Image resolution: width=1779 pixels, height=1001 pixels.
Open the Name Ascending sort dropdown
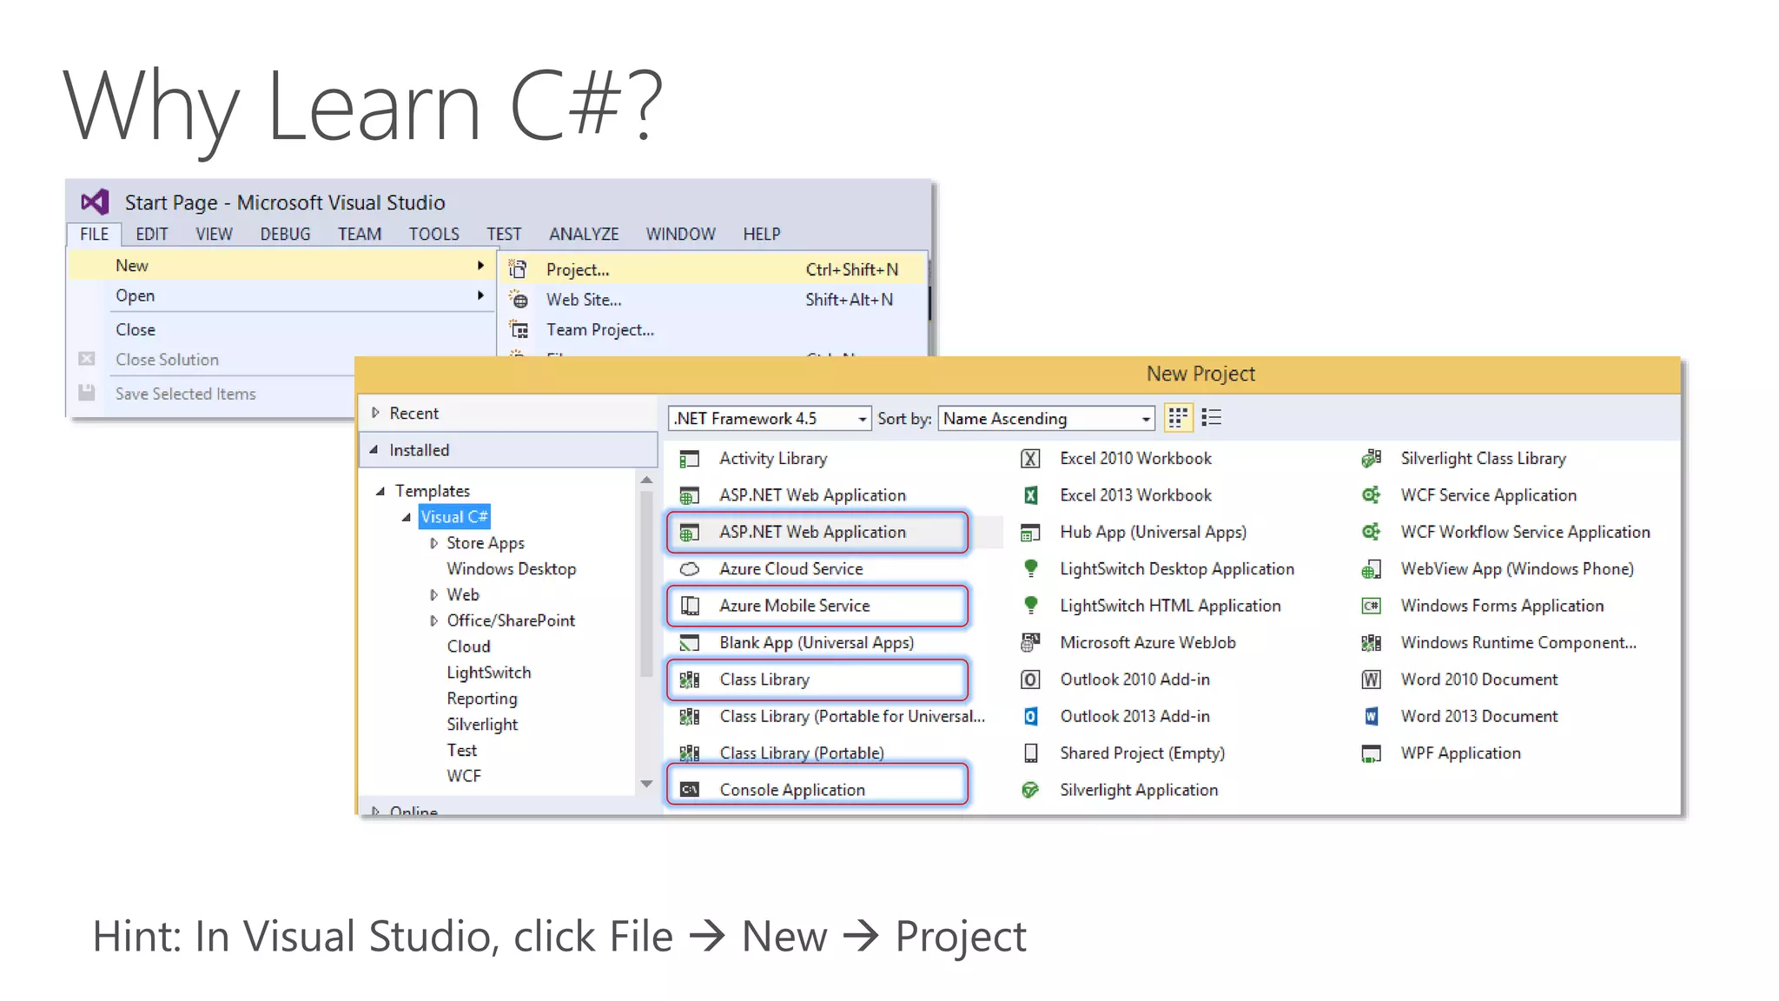tap(1145, 419)
